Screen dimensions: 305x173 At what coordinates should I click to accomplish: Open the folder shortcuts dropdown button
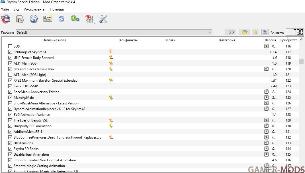(x=244, y=32)
